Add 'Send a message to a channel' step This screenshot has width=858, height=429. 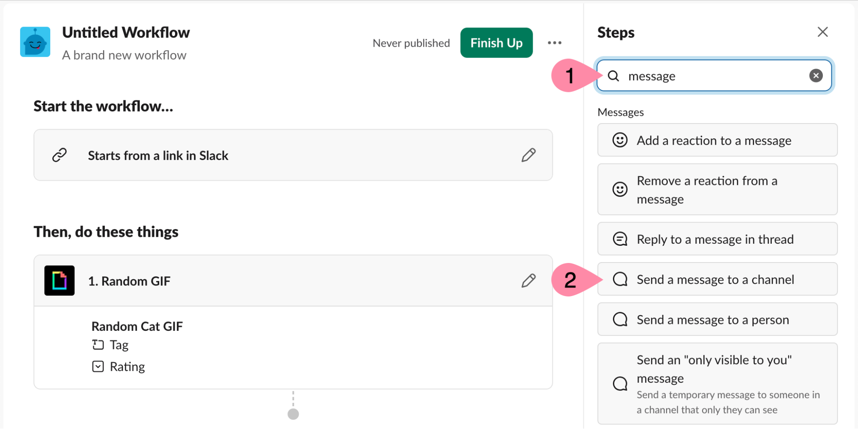coord(717,279)
